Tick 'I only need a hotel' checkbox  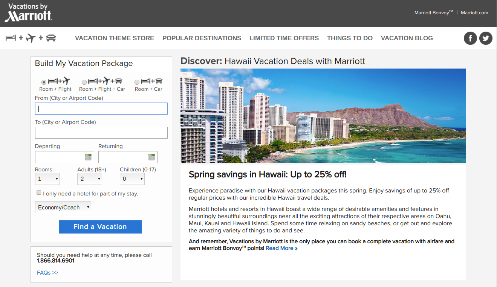[39, 193]
